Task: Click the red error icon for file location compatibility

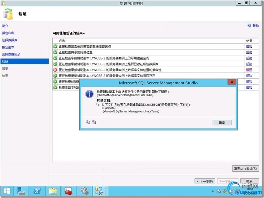Action: coord(55,70)
